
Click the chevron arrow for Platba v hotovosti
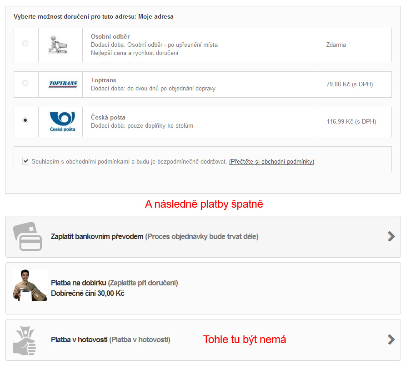[391, 339]
